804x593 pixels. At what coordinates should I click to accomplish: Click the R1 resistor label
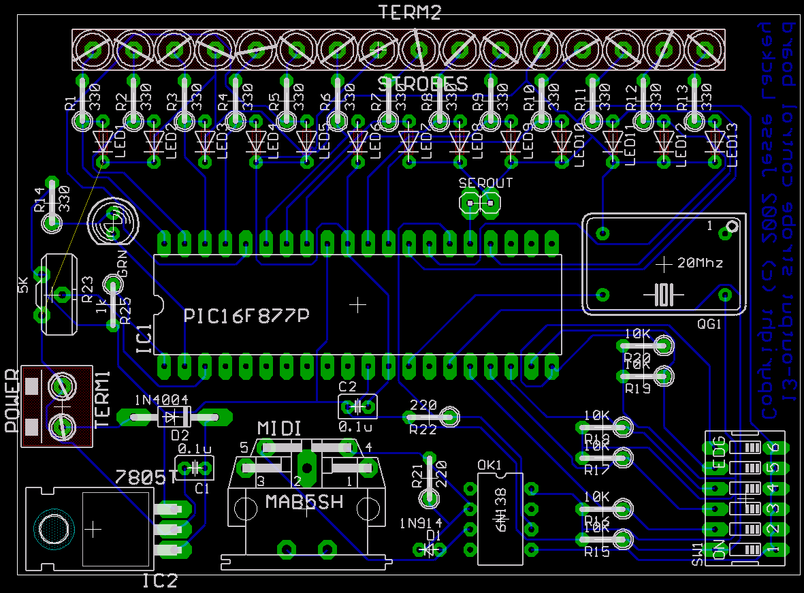[70, 101]
